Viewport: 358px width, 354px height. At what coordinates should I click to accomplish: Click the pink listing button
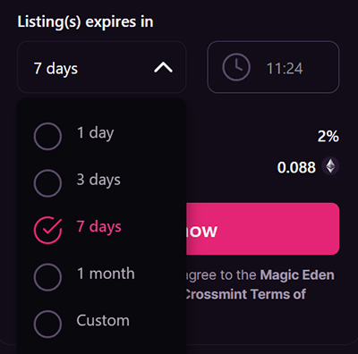click(262, 229)
